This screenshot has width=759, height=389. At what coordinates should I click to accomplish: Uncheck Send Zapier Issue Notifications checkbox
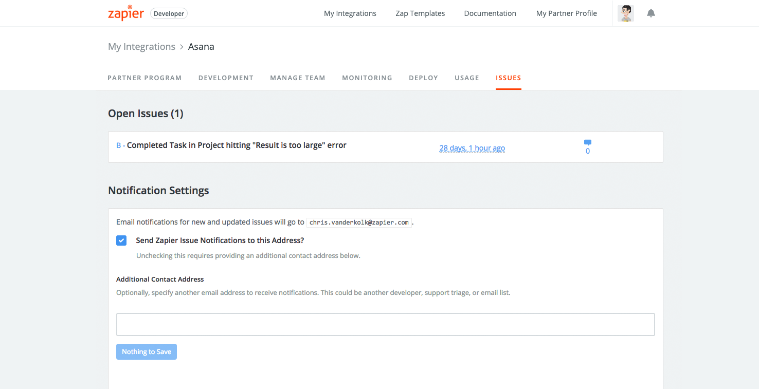tap(121, 240)
